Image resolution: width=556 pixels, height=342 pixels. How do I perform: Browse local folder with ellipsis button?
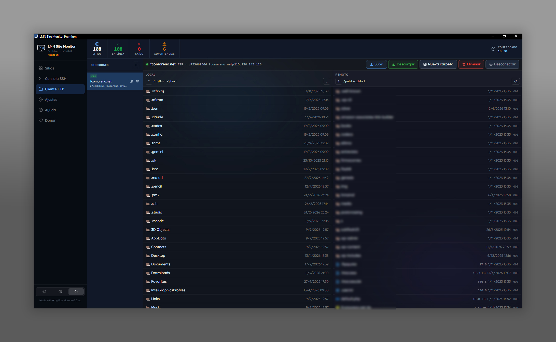[326, 81]
